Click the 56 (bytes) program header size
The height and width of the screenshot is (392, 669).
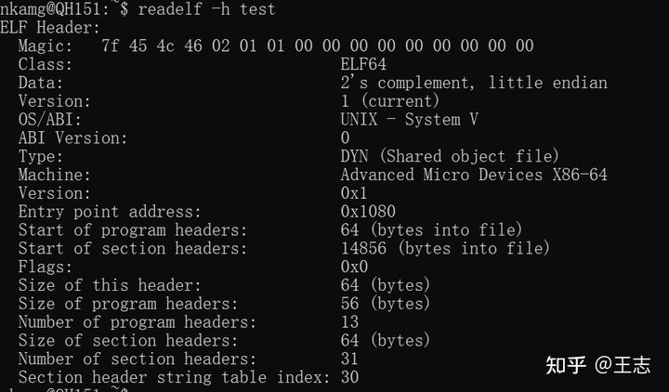click(385, 304)
